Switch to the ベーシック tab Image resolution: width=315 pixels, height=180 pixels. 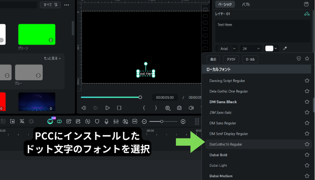point(225,4)
